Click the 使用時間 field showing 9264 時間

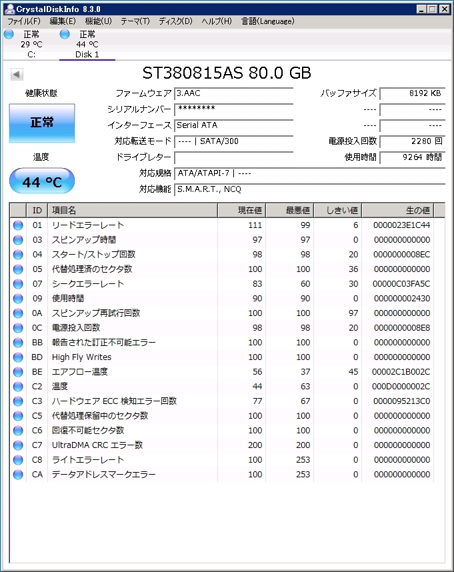413,157
